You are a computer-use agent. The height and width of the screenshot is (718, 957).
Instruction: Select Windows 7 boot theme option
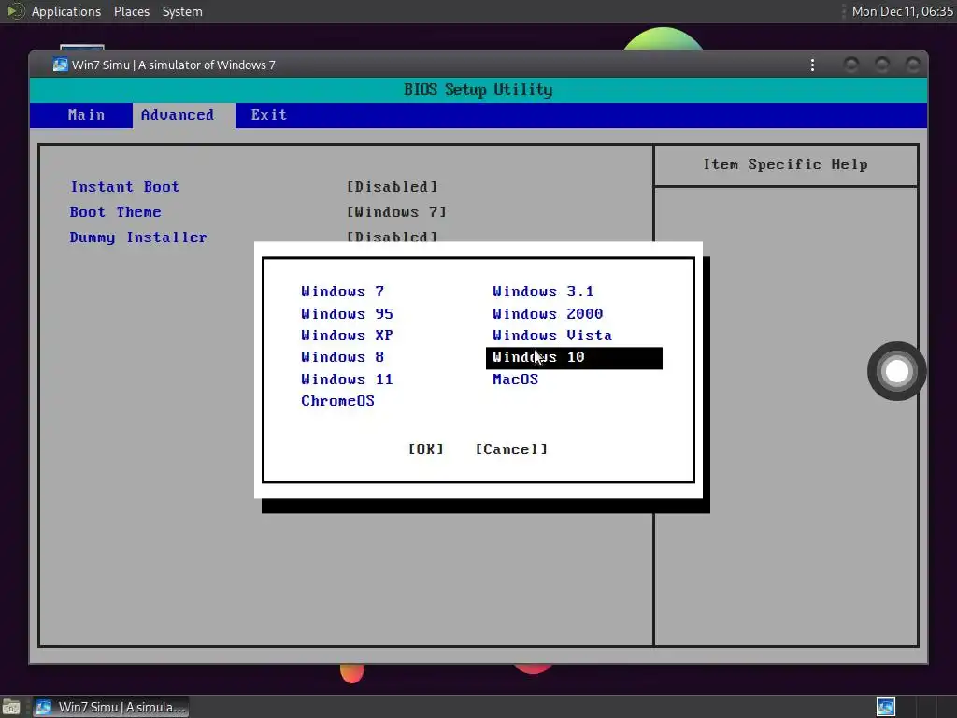click(342, 292)
